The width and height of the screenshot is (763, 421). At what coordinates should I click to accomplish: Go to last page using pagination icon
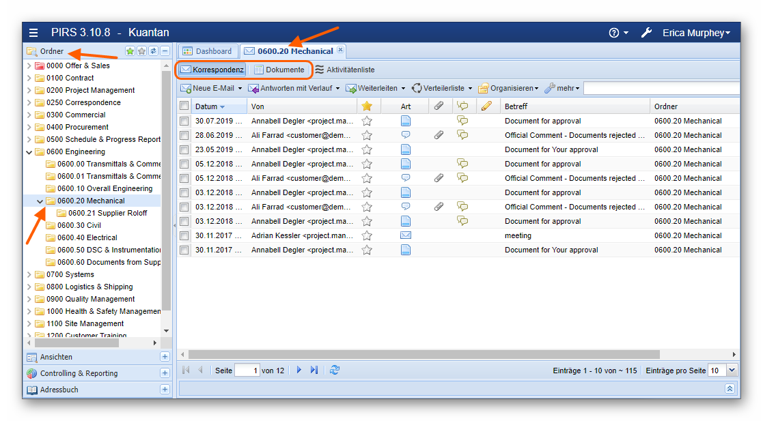[x=314, y=370]
